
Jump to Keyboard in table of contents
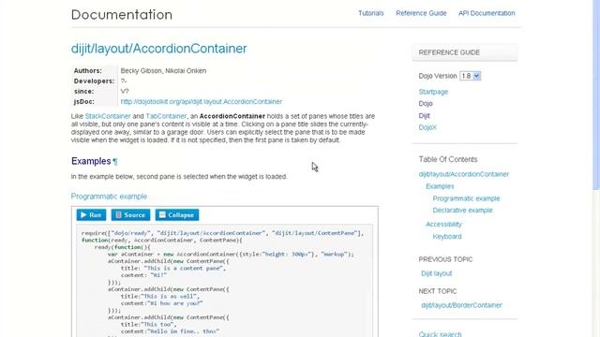[447, 237]
